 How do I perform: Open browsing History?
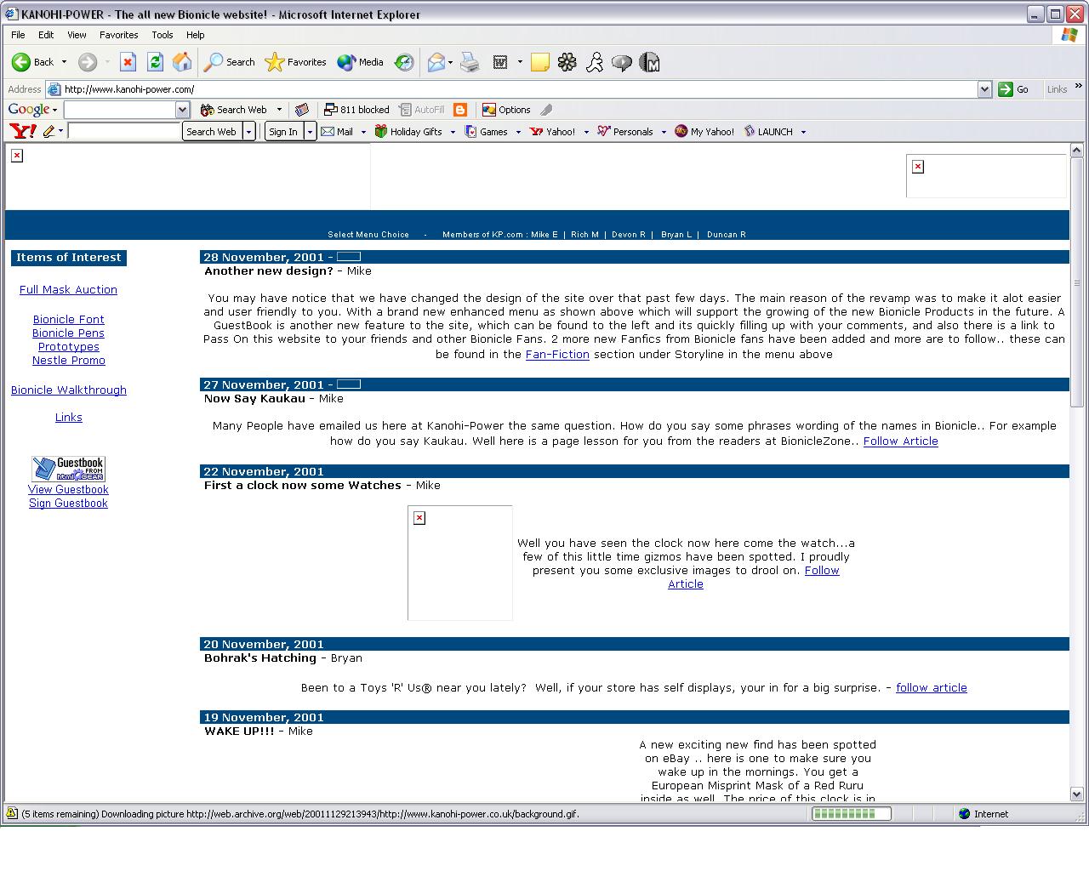404,62
